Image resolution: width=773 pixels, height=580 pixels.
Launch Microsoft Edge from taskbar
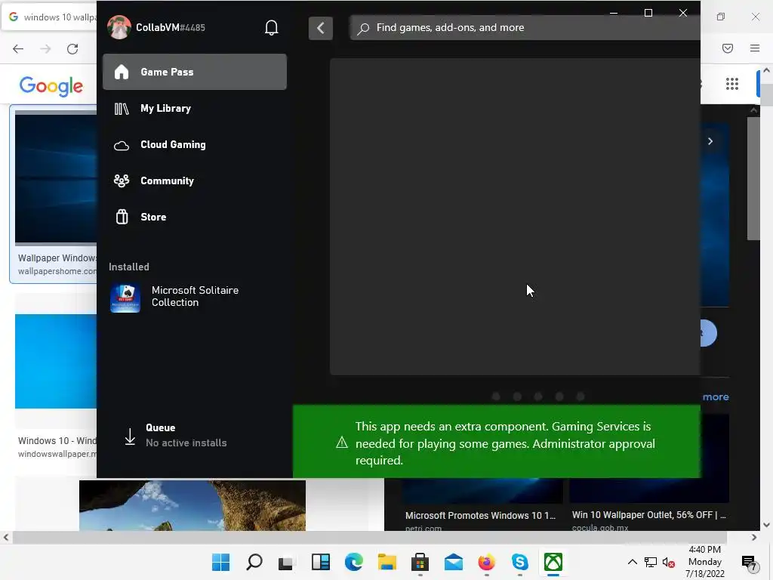click(x=353, y=562)
